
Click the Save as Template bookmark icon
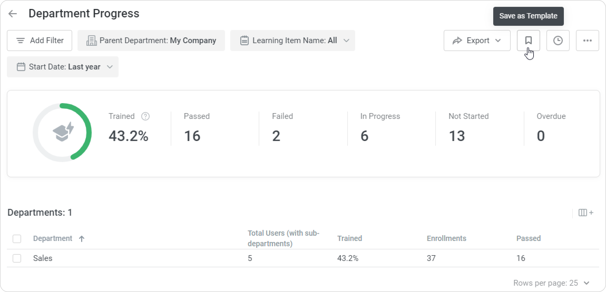pos(528,41)
